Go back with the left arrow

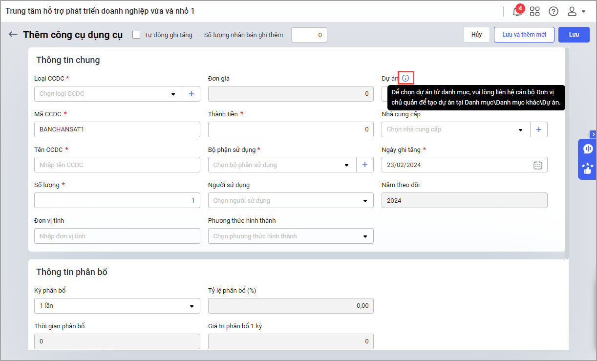tap(13, 34)
